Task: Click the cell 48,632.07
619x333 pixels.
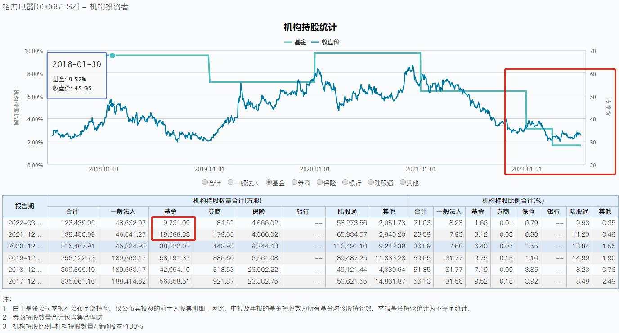Action: tap(131, 223)
